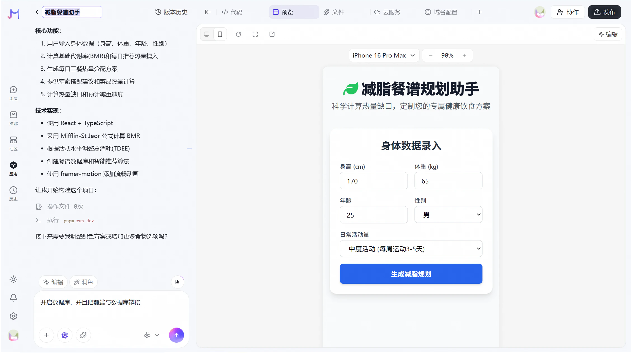Click the 发布 publish button
This screenshot has width=631, height=353.
tap(604, 12)
